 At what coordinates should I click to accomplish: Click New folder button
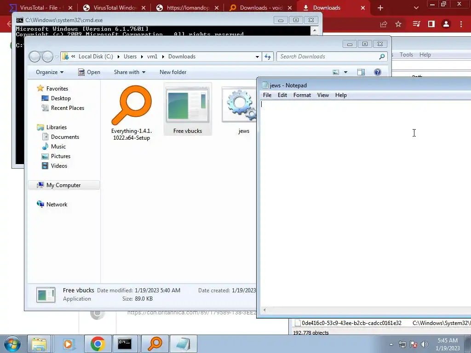[x=173, y=72]
